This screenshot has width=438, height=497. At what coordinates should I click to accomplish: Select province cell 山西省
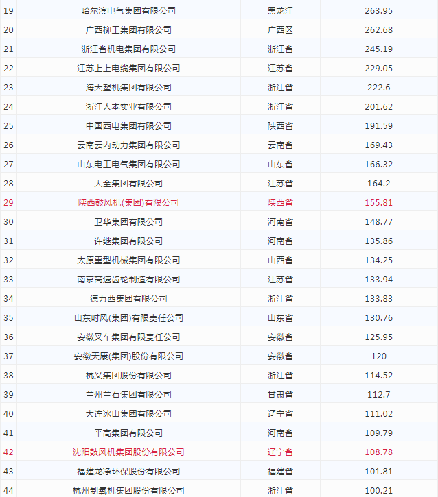tap(280, 260)
